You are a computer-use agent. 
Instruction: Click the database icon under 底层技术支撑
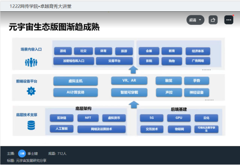(31, 125)
